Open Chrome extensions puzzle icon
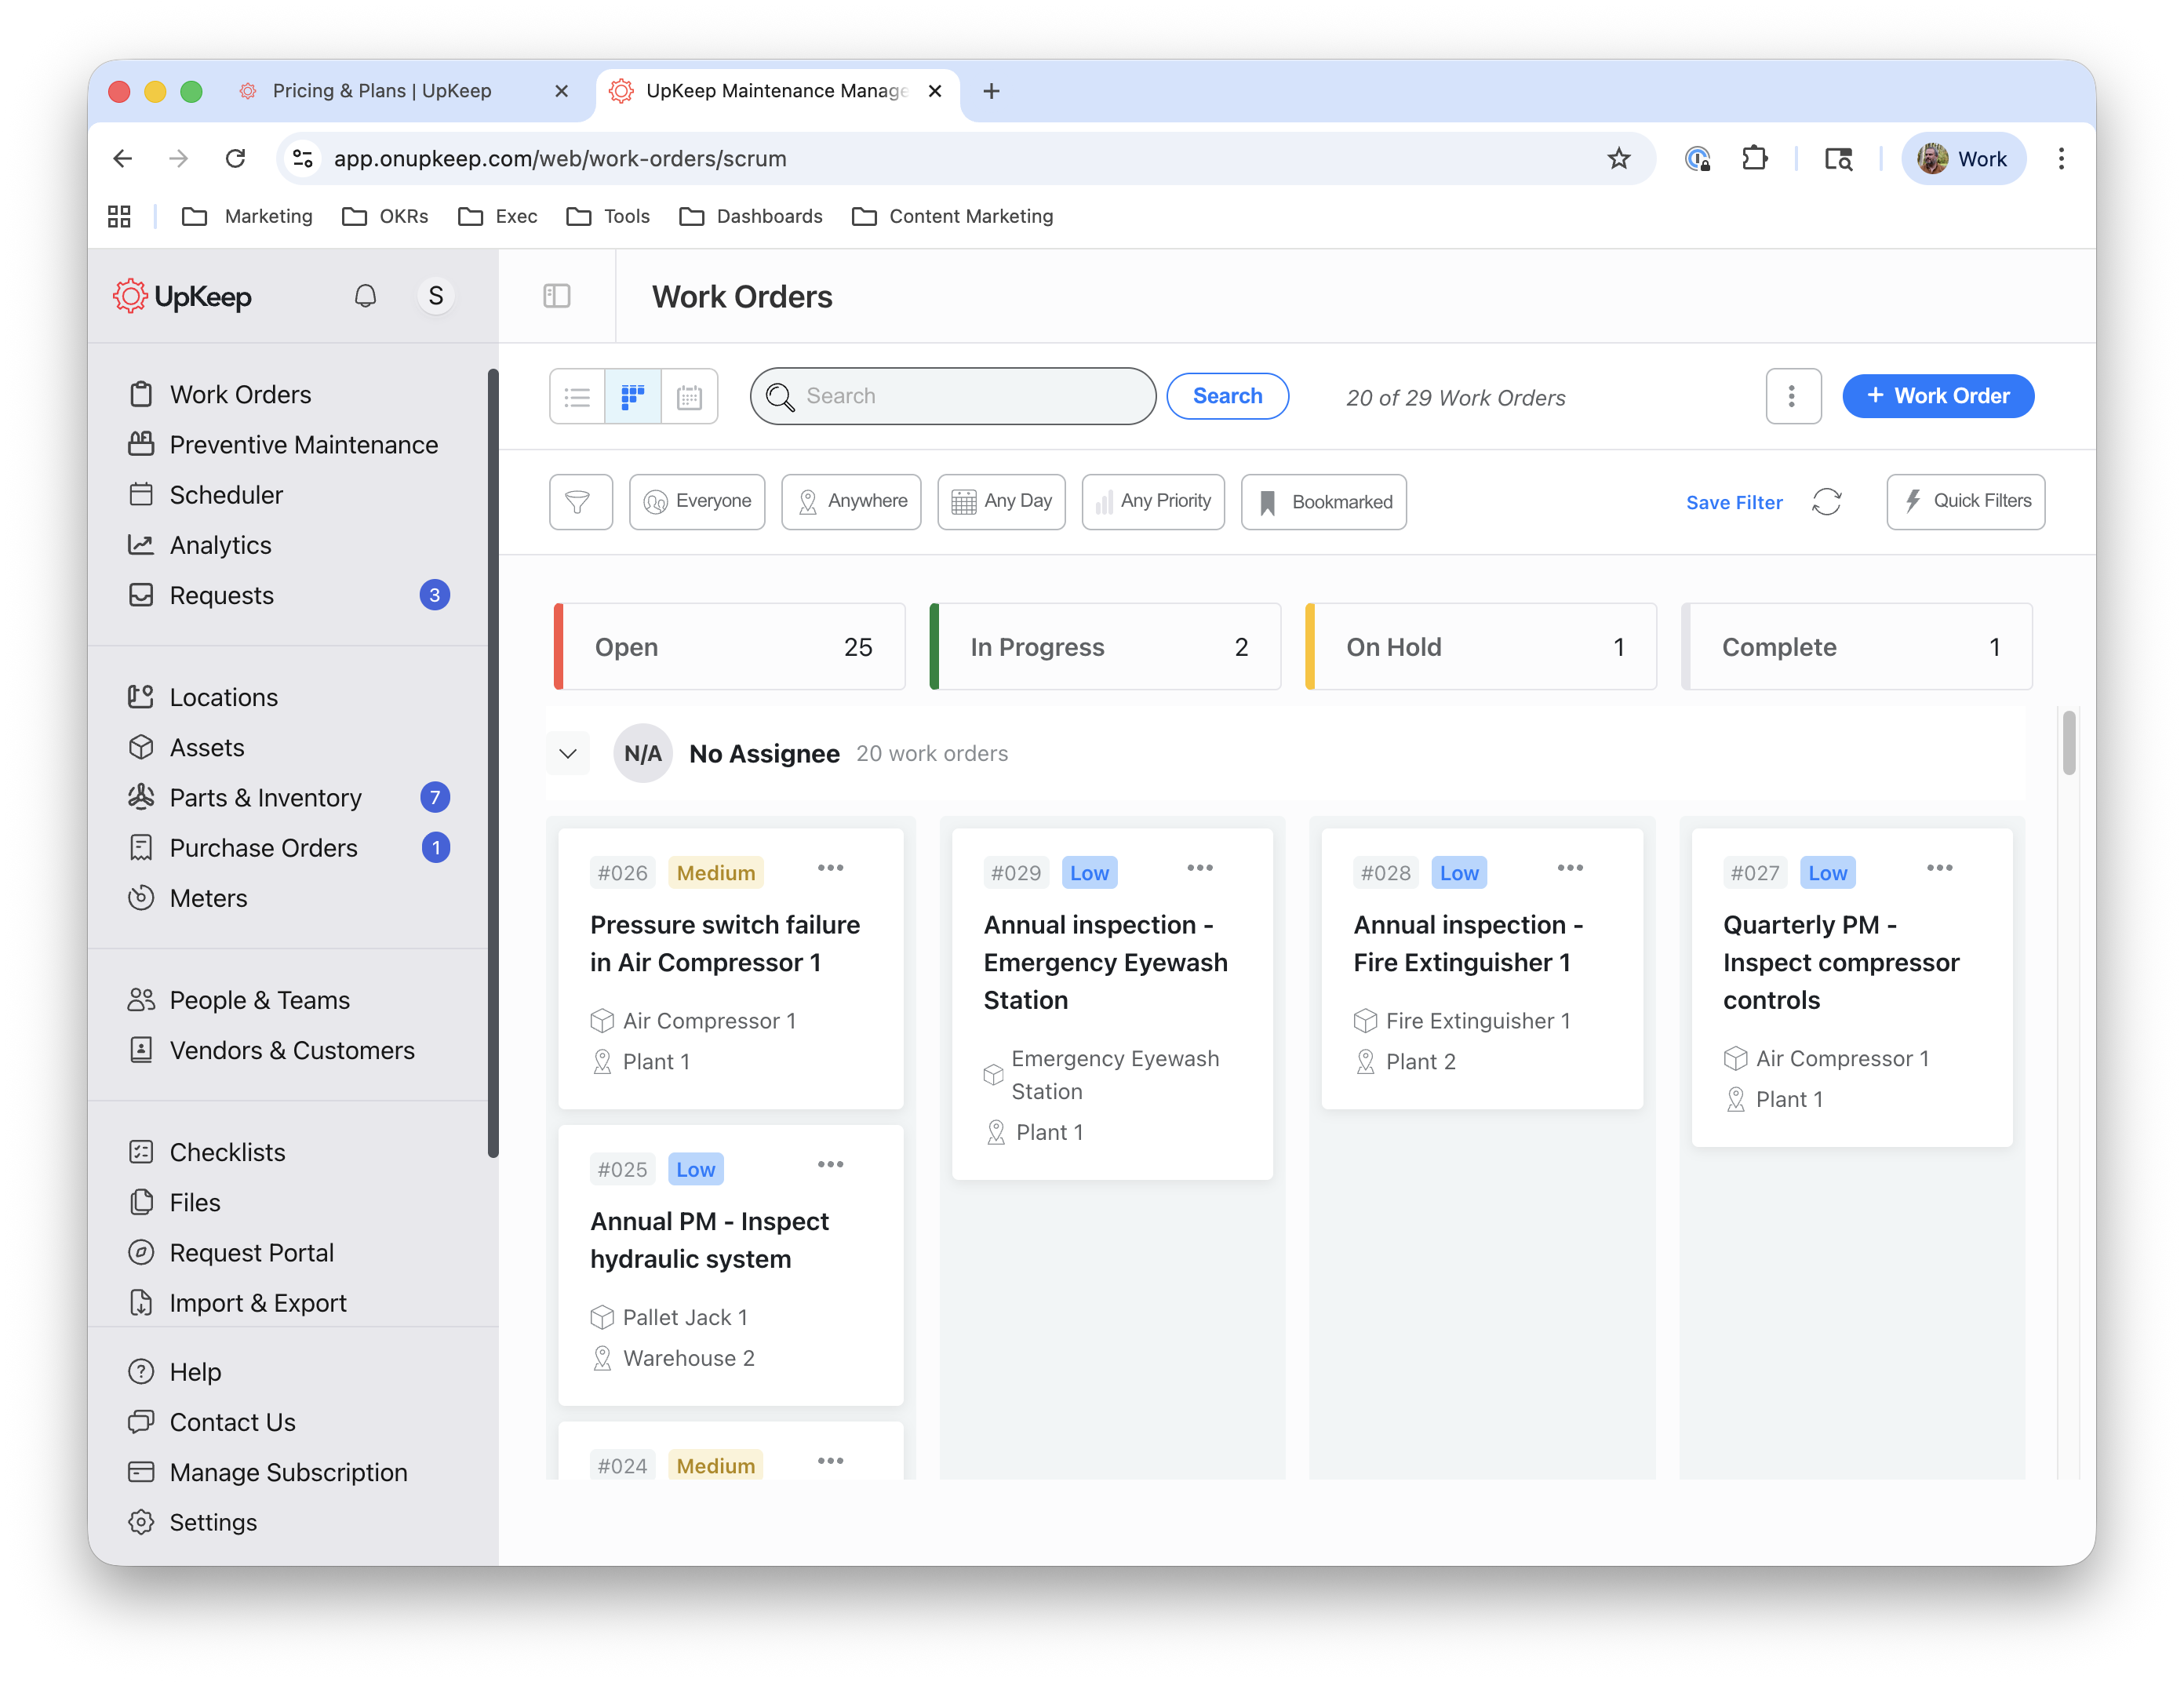 [1755, 159]
